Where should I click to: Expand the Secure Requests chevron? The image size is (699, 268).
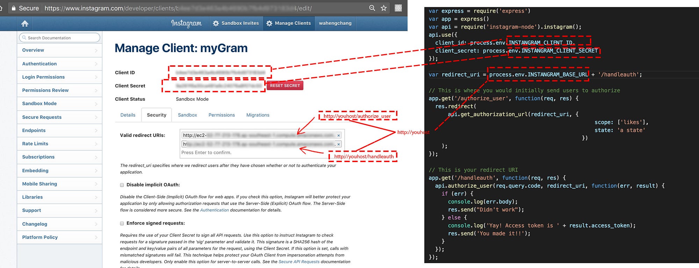pyautogui.click(x=96, y=117)
